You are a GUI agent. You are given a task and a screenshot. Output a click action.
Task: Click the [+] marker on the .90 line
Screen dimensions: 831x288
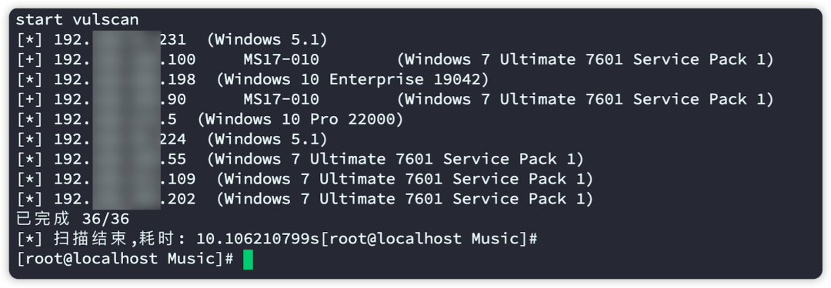tap(29, 99)
